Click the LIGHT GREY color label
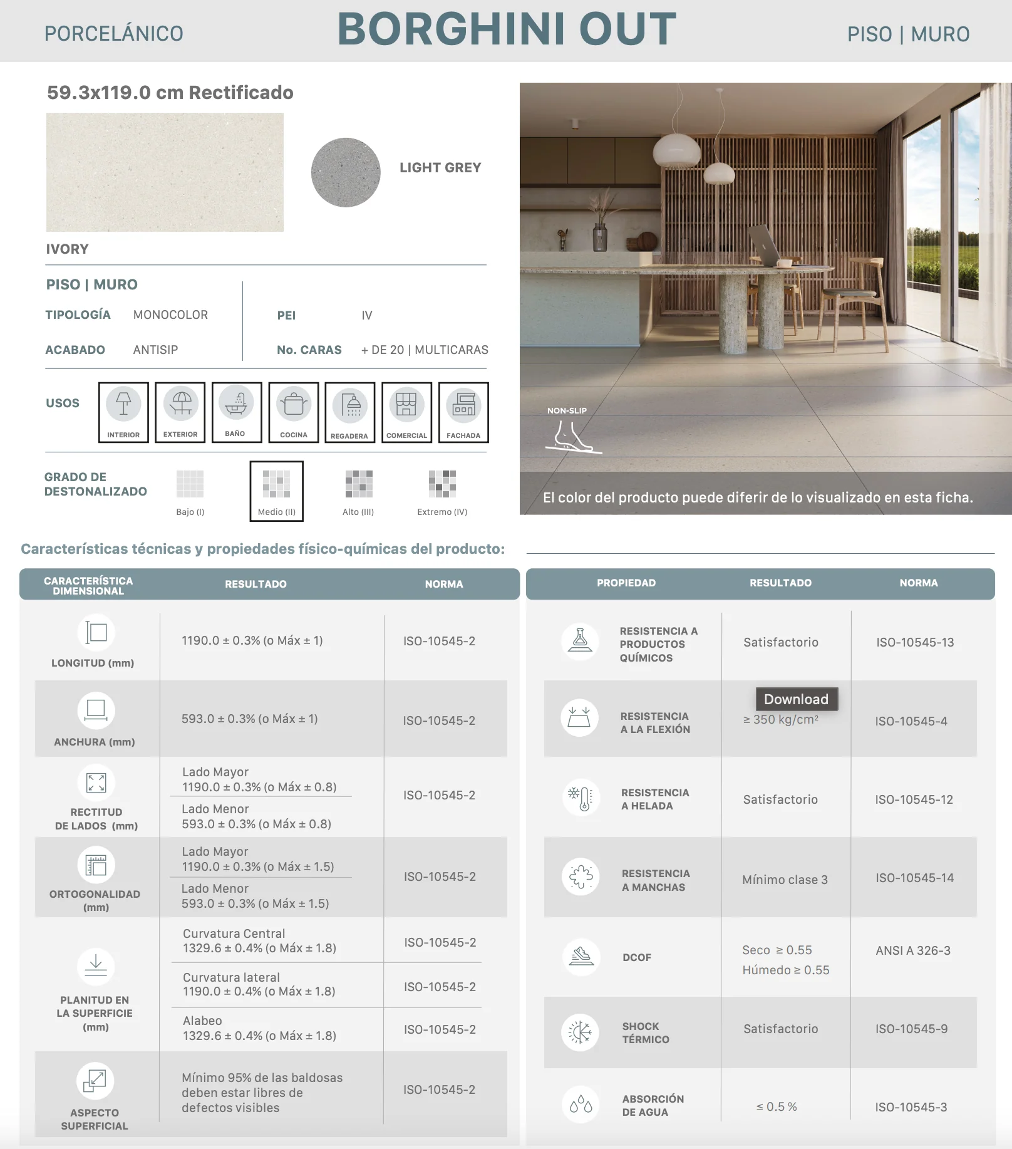This screenshot has height=1149, width=1012. pyautogui.click(x=440, y=168)
